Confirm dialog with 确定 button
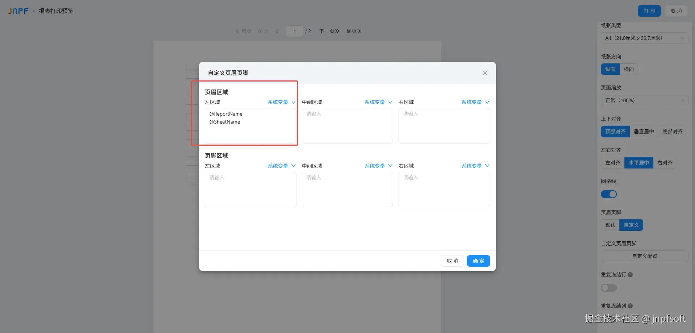This screenshot has width=695, height=333. [x=478, y=261]
